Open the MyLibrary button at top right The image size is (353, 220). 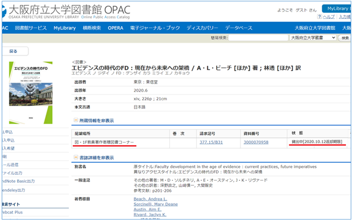(x=337, y=9)
